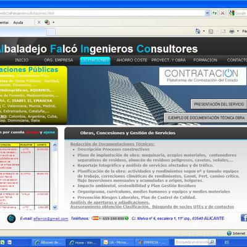Click the toolbar globe tool icon
The width and height of the screenshot is (247, 247).
(47, 22)
